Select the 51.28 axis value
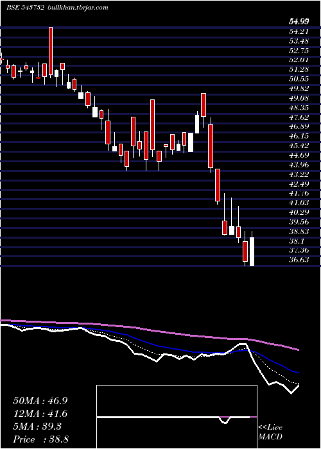Image resolution: width=321 pixels, height=449 pixels. tap(299, 69)
